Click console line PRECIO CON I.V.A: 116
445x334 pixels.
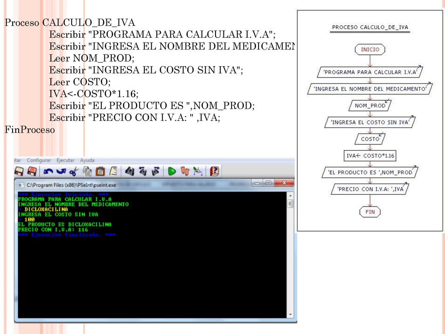click(x=53, y=230)
